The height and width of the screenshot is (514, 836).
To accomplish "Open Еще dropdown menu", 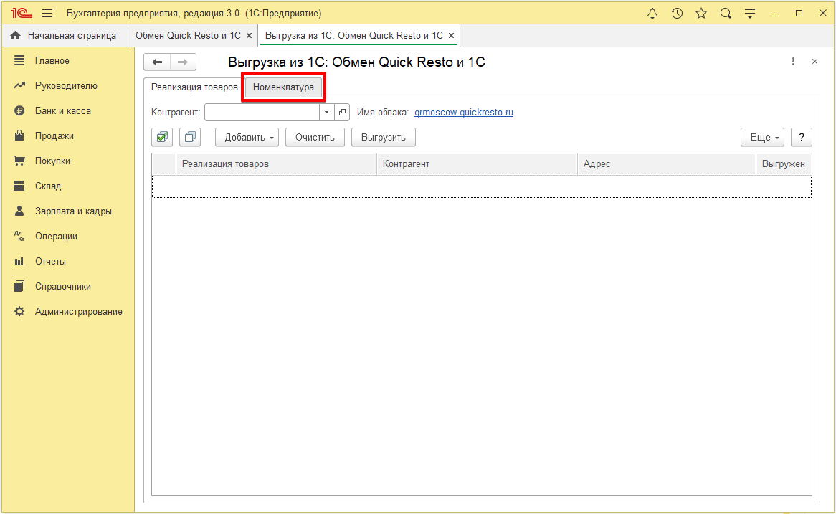I will tap(762, 138).
